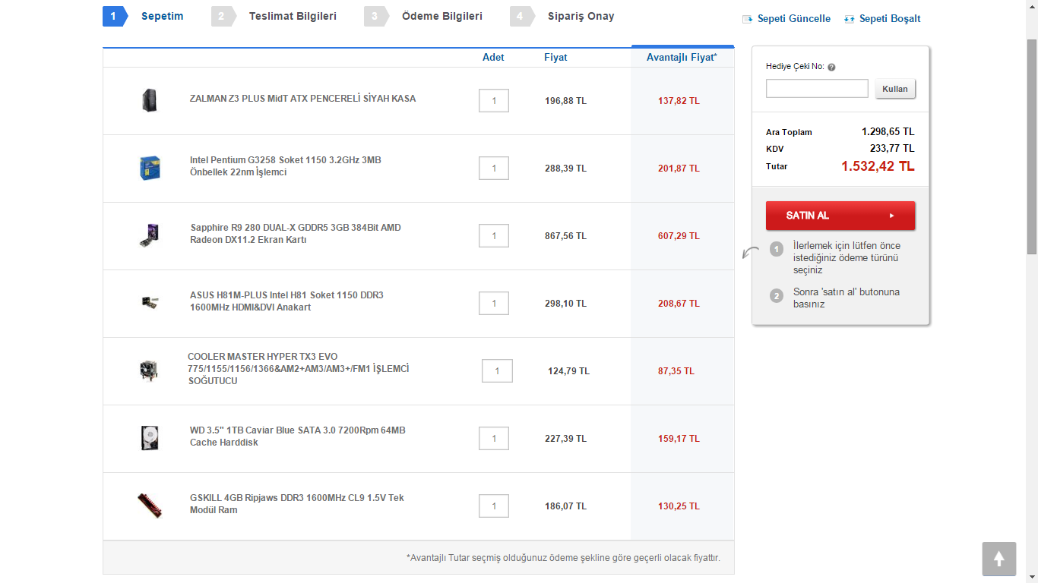1038x583 pixels.
Task: Click quantity box for Zalman Z3 Plus case
Action: coord(494,101)
